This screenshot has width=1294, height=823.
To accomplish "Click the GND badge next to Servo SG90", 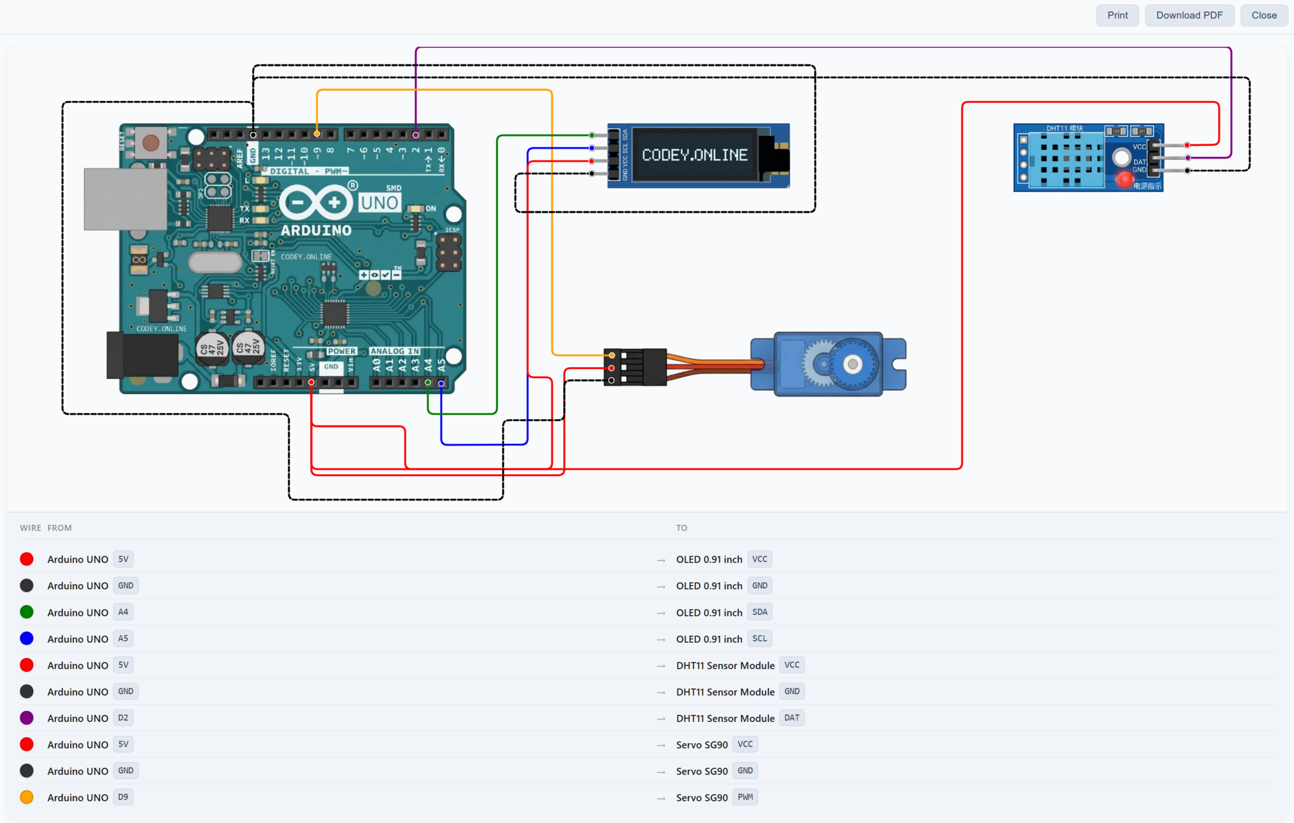I will click(x=745, y=771).
